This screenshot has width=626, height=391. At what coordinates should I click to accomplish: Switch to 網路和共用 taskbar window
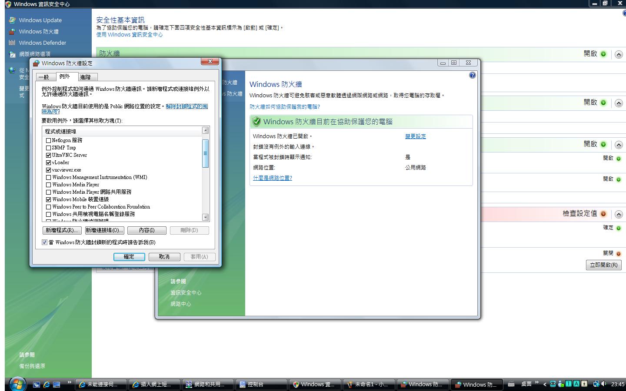(x=209, y=384)
